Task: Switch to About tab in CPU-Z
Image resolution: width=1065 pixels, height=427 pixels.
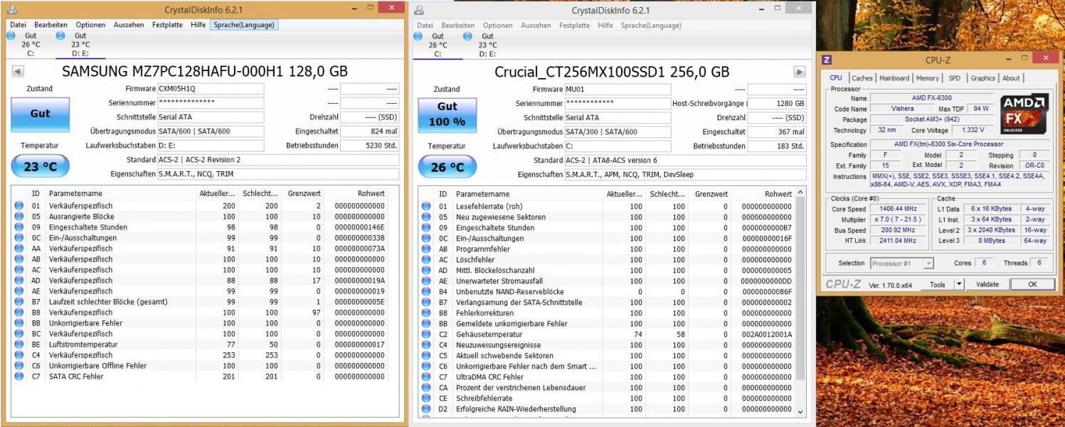Action: coord(1011,78)
